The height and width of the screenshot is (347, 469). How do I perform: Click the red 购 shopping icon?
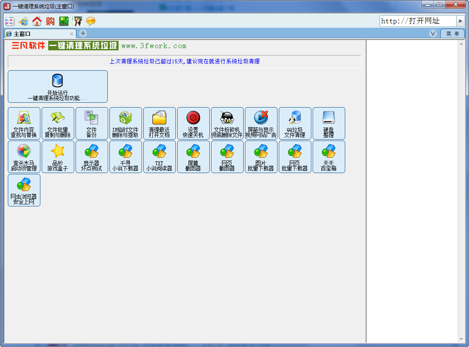(50, 21)
